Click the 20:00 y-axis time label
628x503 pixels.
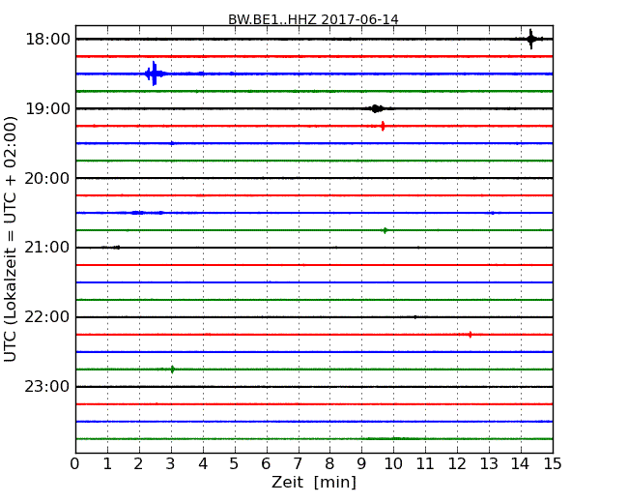47,178
